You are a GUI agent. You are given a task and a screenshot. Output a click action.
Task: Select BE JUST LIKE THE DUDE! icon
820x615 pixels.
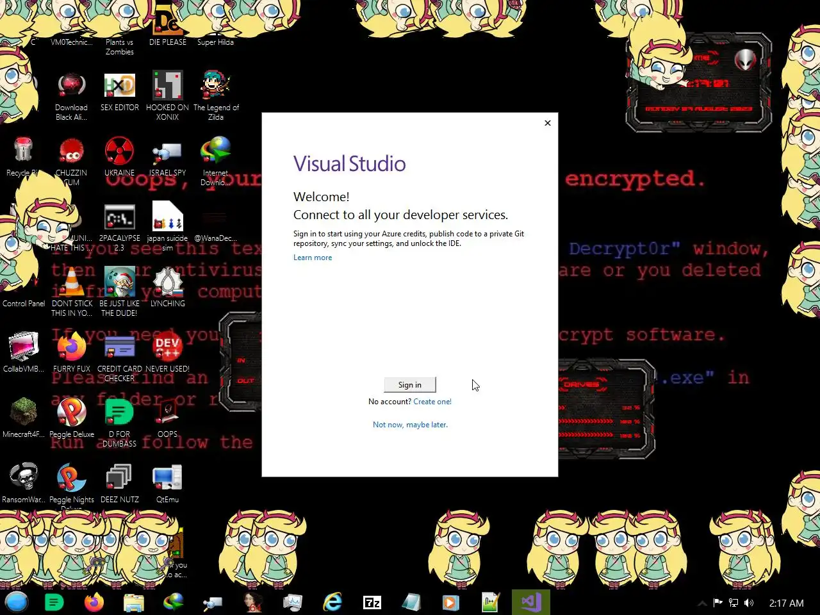click(x=120, y=292)
